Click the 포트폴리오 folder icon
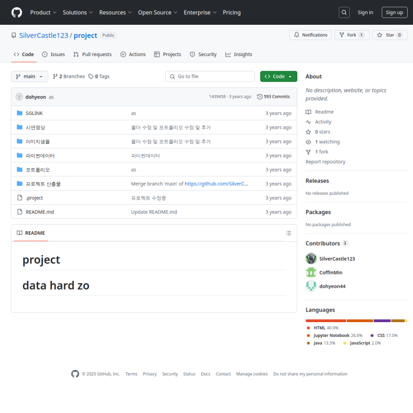This screenshot has height=413, width=413. coord(19,169)
